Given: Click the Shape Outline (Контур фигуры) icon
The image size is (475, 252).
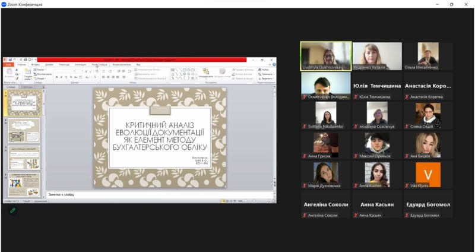Looking at the screenshot, I should coord(233,74).
